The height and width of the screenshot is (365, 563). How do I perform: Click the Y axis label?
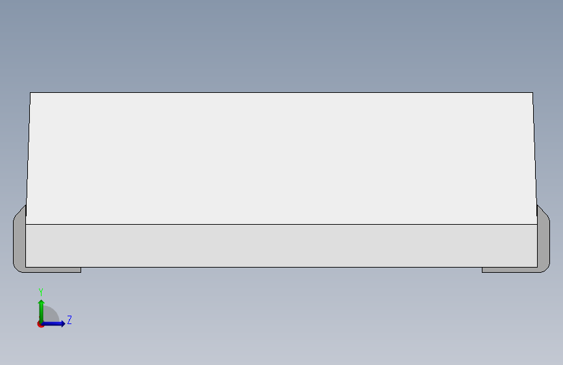pyautogui.click(x=41, y=292)
